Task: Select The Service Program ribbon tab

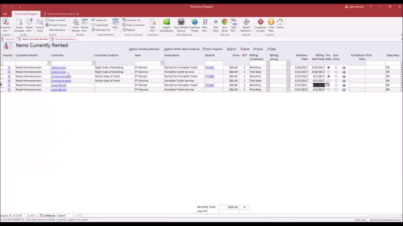Action: [x=26, y=14]
